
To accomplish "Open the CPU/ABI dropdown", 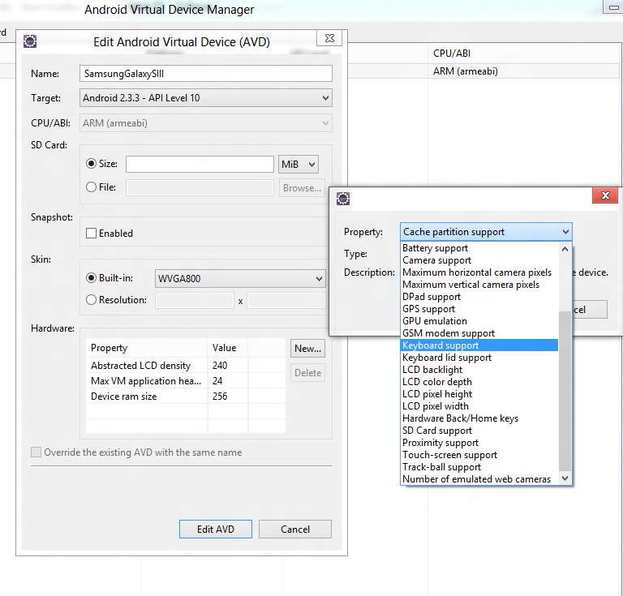I will coord(206,123).
